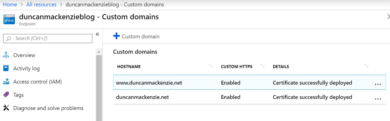This screenshot has height=121, width=390.
Task: Toggle HOSTNAME sort arrows
Action: point(211,66)
